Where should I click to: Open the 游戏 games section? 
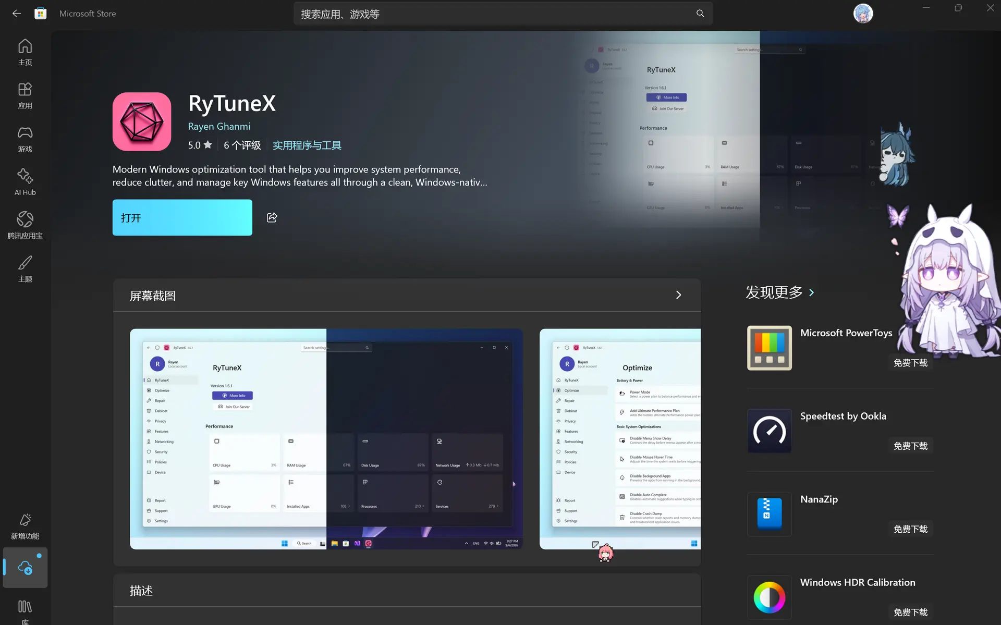click(25, 139)
